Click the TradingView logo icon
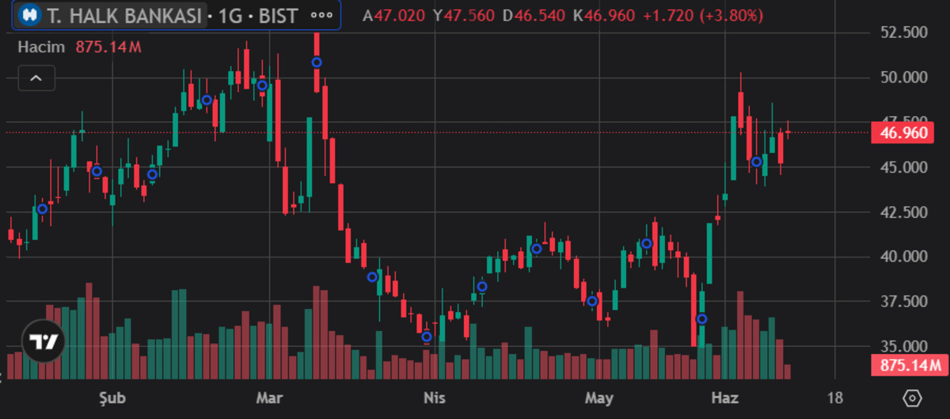 pos(43,342)
